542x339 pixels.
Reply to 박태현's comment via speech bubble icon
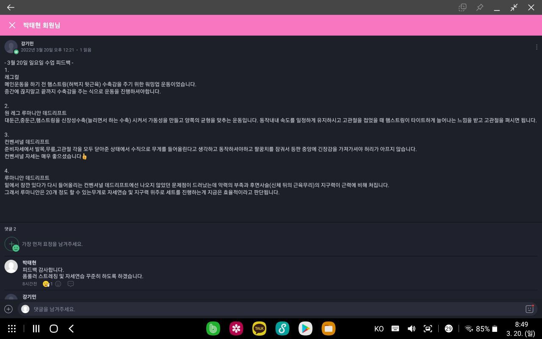point(71,284)
